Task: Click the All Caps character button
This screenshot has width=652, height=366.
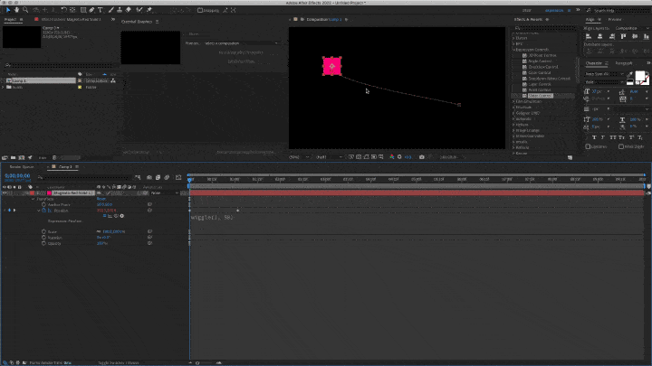Action: [x=613, y=137]
